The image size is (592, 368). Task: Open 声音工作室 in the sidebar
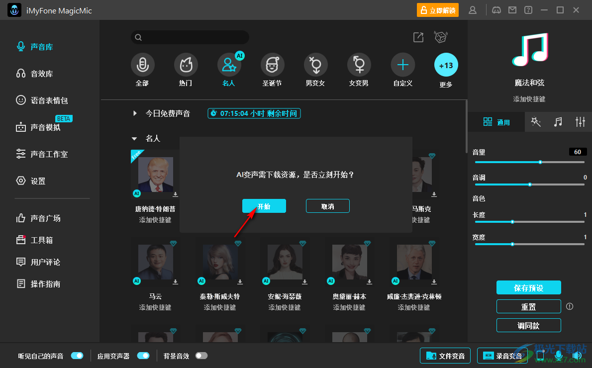[x=42, y=154]
